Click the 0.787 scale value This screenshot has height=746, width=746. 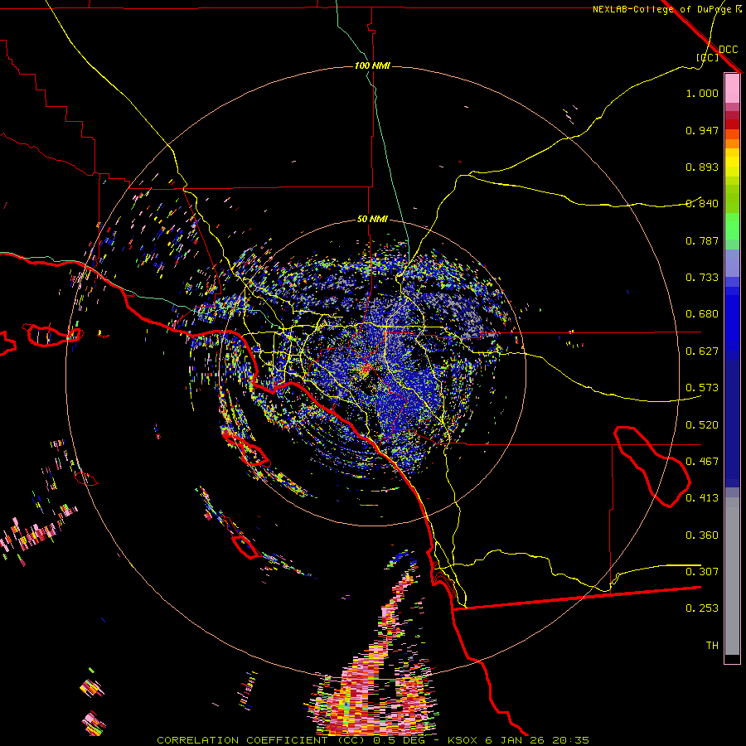click(x=702, y=240)
